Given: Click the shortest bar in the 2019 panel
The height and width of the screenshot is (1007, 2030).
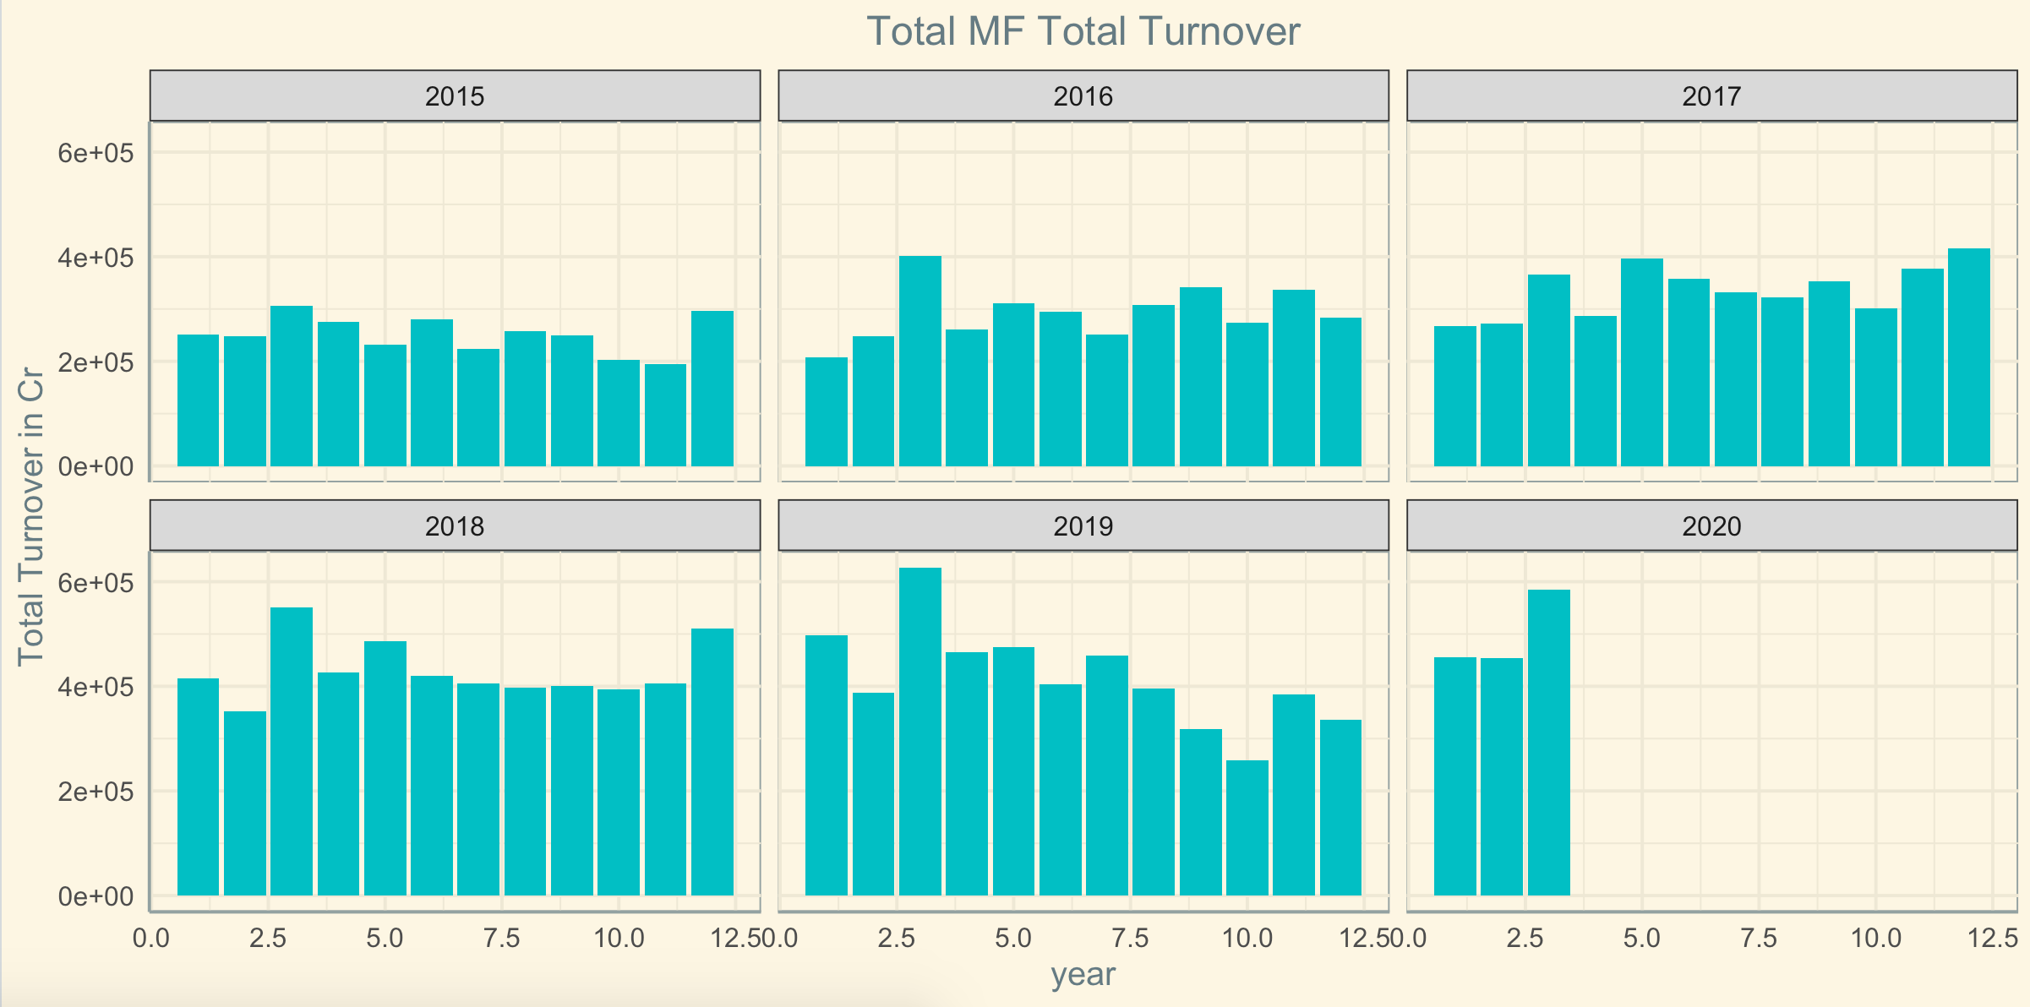Looking at the screenshot, I should point(1247,828).
